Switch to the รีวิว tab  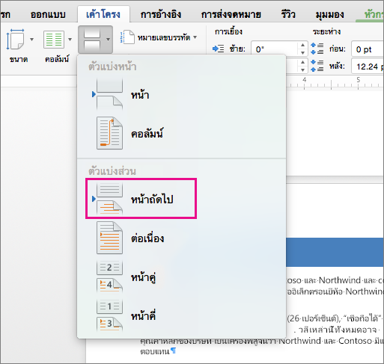(x=288, y=14)
